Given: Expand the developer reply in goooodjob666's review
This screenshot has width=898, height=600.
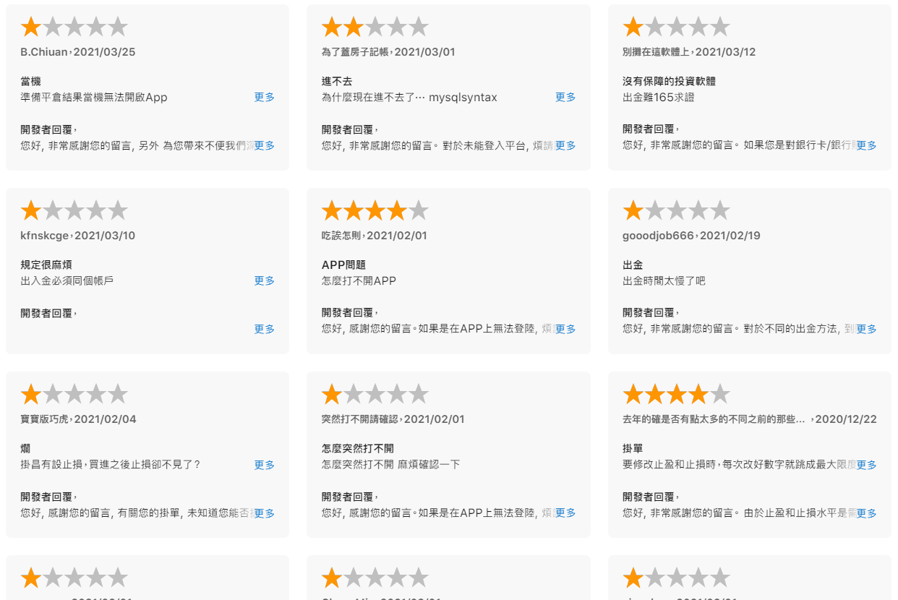Looking at the screenshot, I should point(865,327).
